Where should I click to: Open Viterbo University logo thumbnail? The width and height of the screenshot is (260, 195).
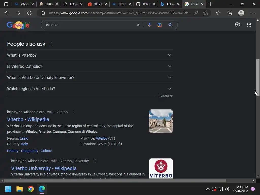pyautogui.click(x=161, y=169)
